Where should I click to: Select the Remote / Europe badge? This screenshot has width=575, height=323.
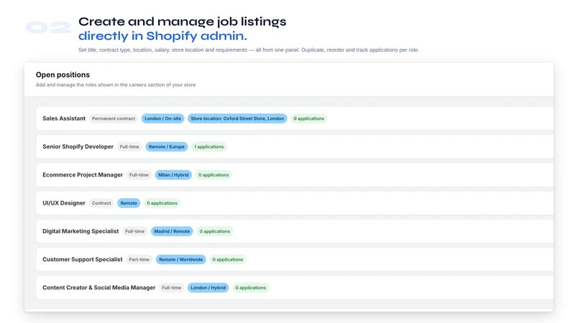tap(167, 147)
